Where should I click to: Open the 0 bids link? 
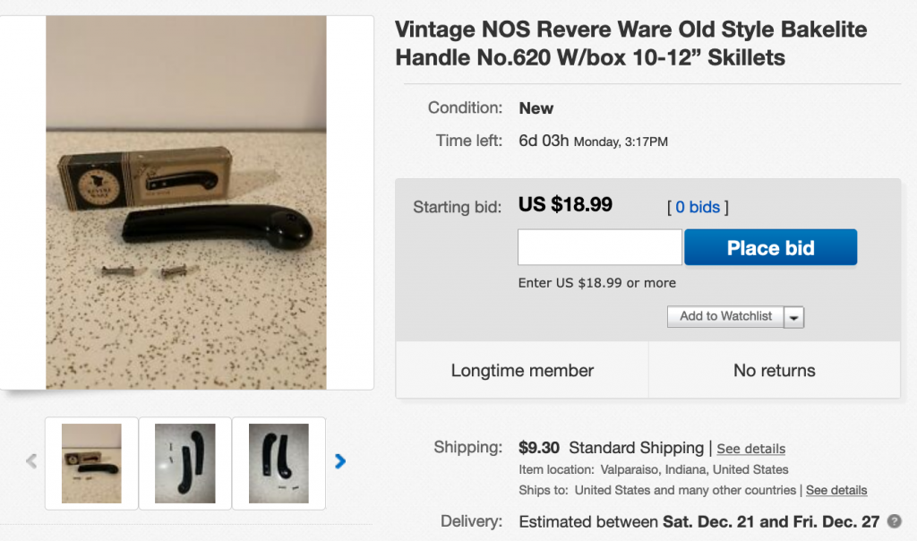point(698,207)
